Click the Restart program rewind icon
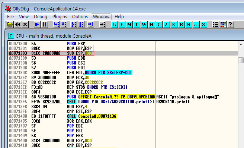Screen dimensions: 244x148 pos(18,25)
